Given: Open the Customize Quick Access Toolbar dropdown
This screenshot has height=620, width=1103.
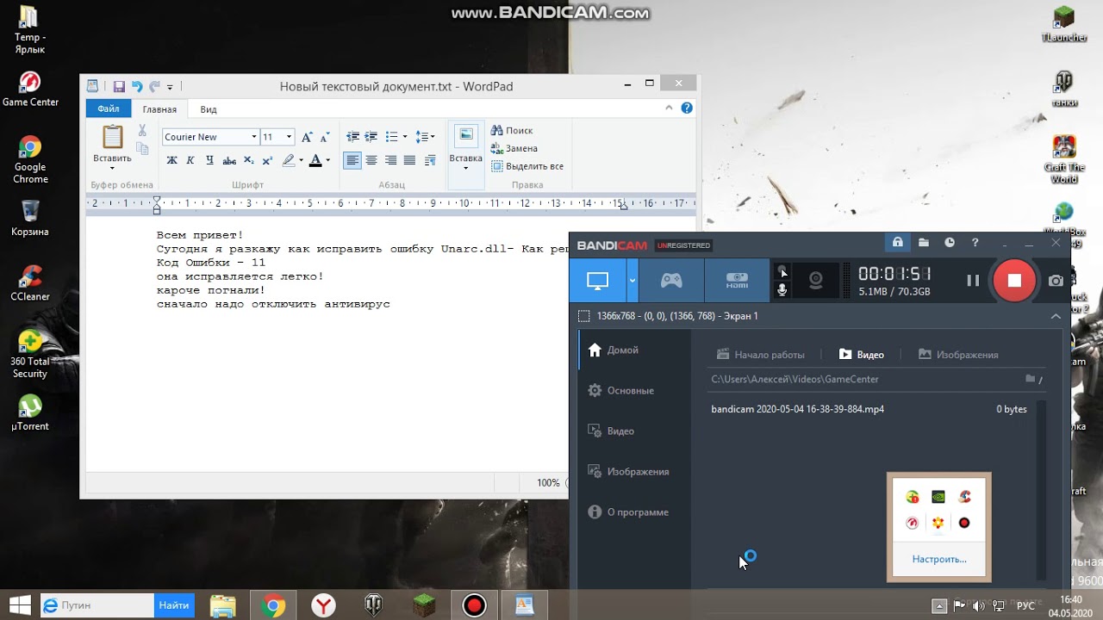Looking at the screenshot, I should pyautogui.click(x=170, y=87).
